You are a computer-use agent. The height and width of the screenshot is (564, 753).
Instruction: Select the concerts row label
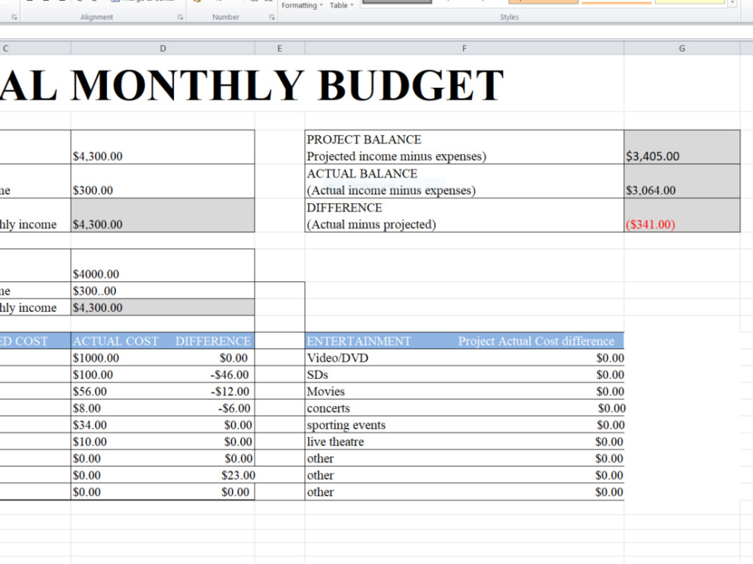[x=328, y=408]
